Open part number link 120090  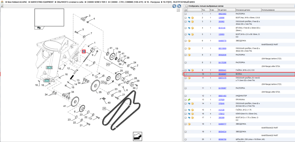[x=221, y=18]
